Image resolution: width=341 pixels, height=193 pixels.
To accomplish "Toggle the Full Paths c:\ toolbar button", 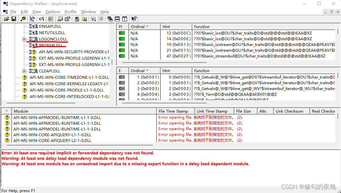I will click(42, 19).
